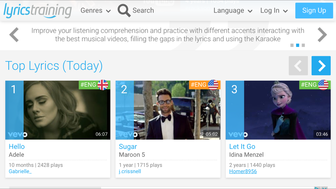Show next Top Lyrics page
The width and height of the screenshot is (336, 189).
pyautogui.click(x=321, y=66)
